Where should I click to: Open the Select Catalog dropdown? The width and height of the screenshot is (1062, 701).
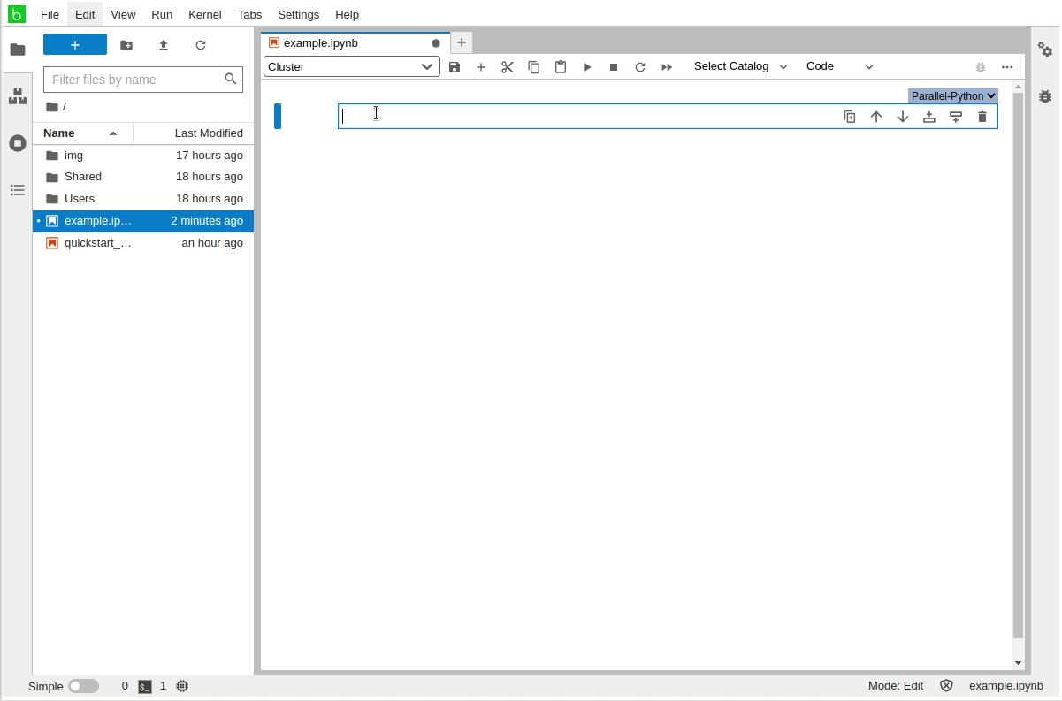point(740,66)
